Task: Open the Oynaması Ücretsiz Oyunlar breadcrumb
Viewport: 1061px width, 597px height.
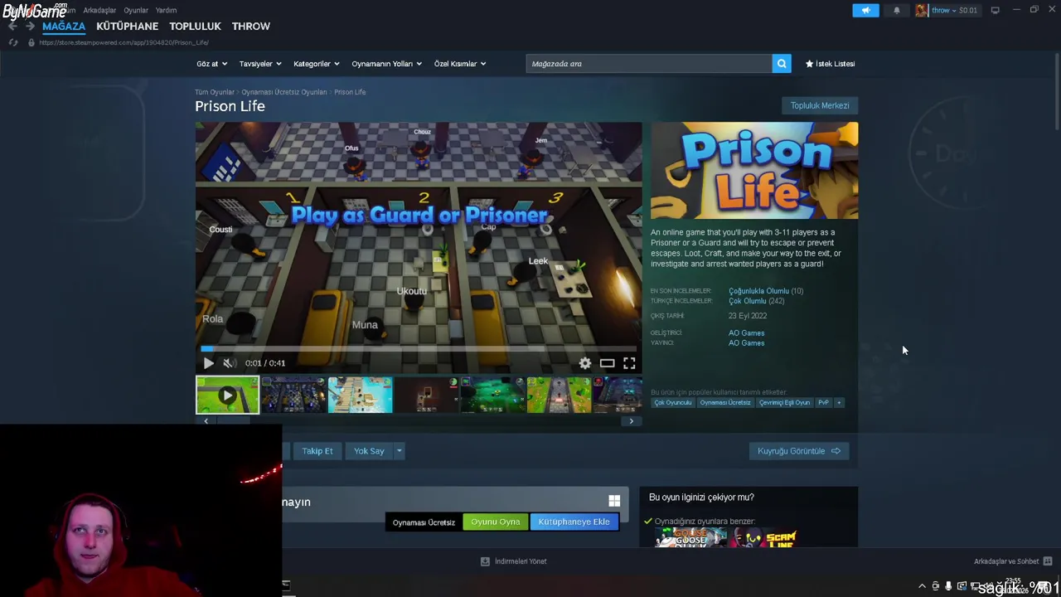Action: [x=284, y=92]
